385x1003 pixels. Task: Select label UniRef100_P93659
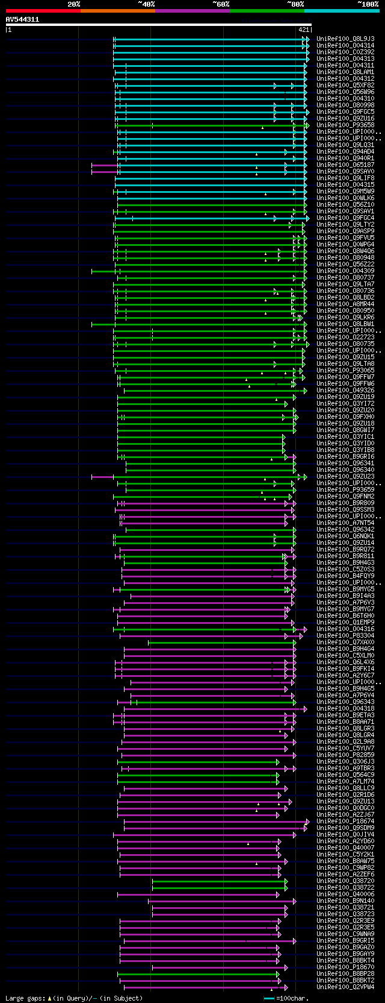(x=345, y=489)
